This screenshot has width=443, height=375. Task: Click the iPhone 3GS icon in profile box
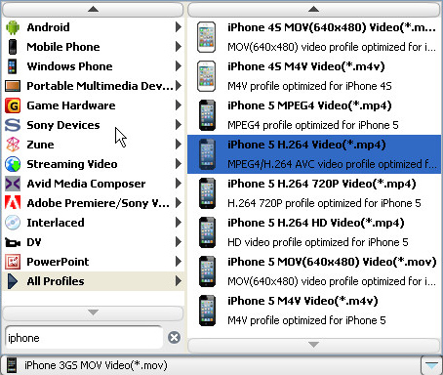[x=12, y=365]
